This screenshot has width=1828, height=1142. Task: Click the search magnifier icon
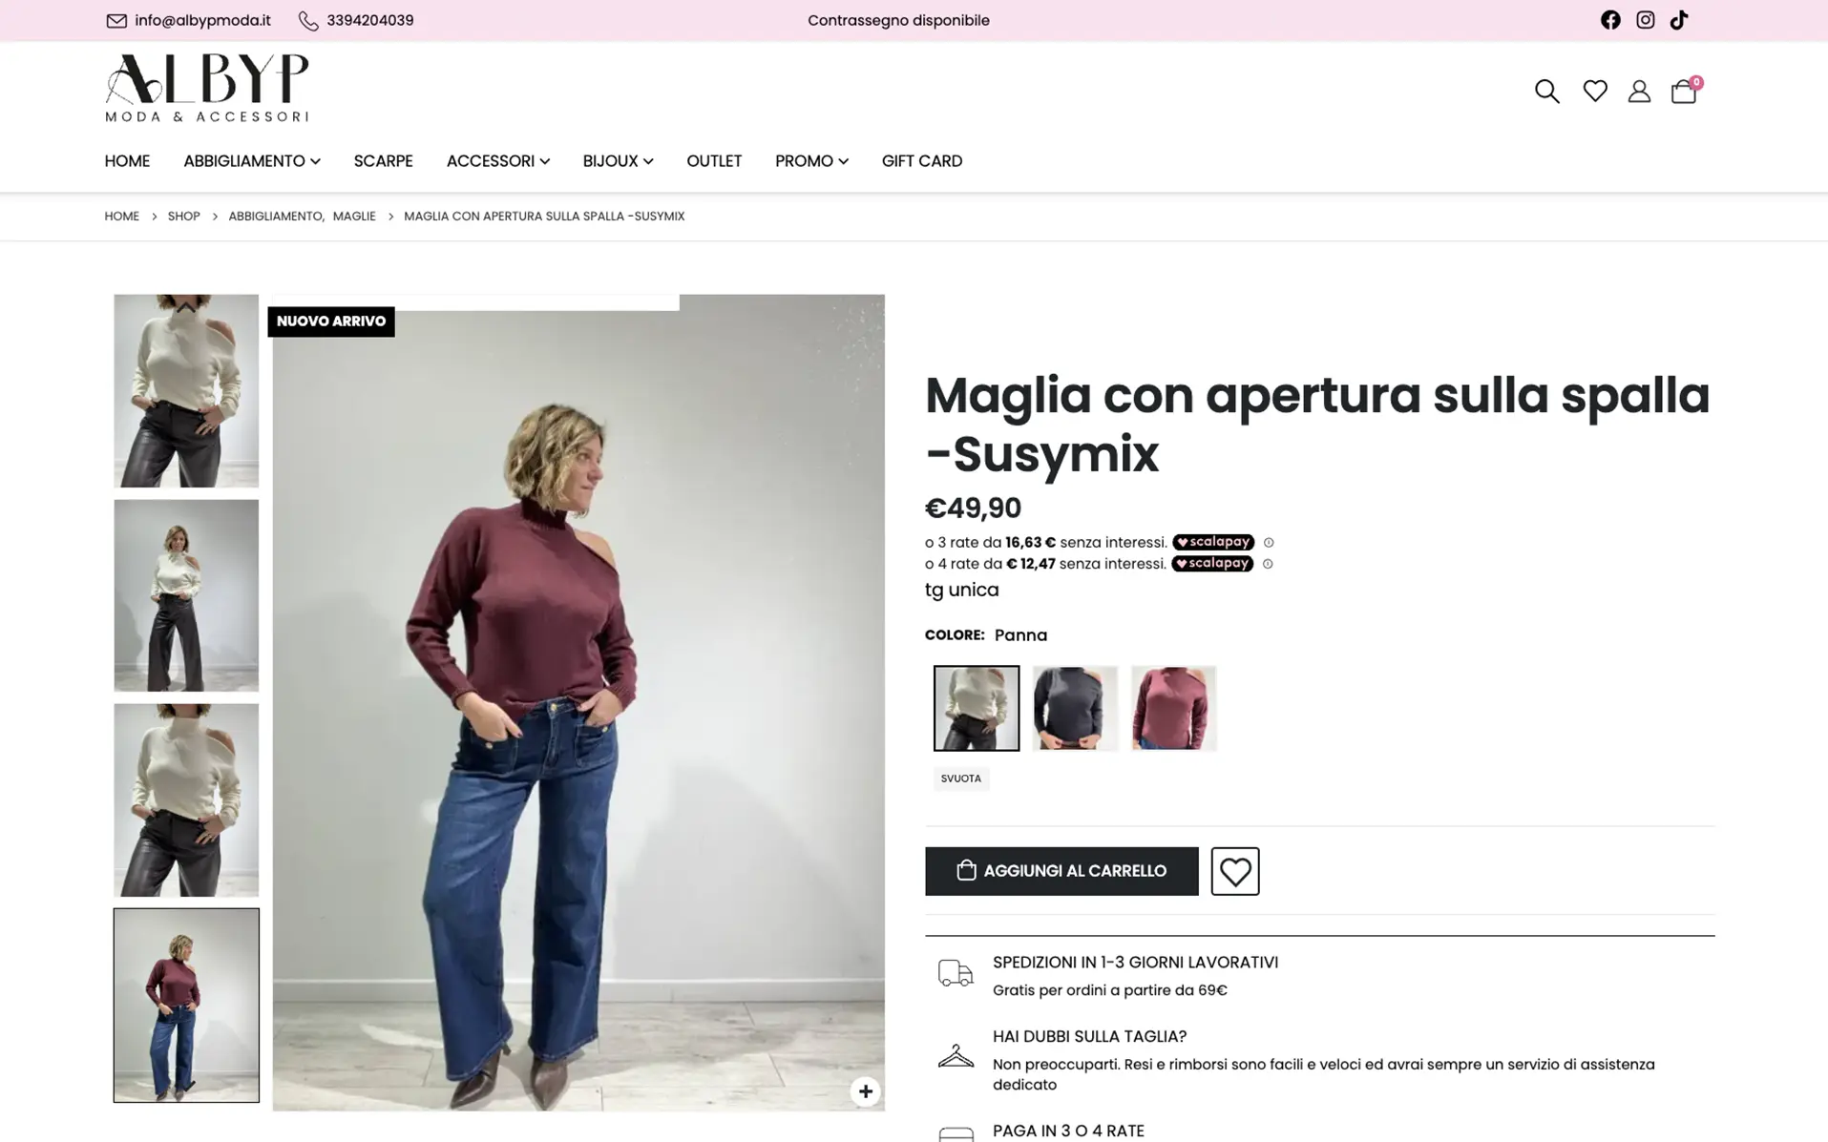(x=1546, y=91)
